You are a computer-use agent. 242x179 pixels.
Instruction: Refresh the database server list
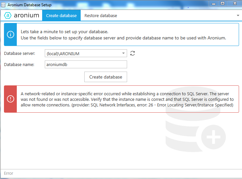[133, 53]
